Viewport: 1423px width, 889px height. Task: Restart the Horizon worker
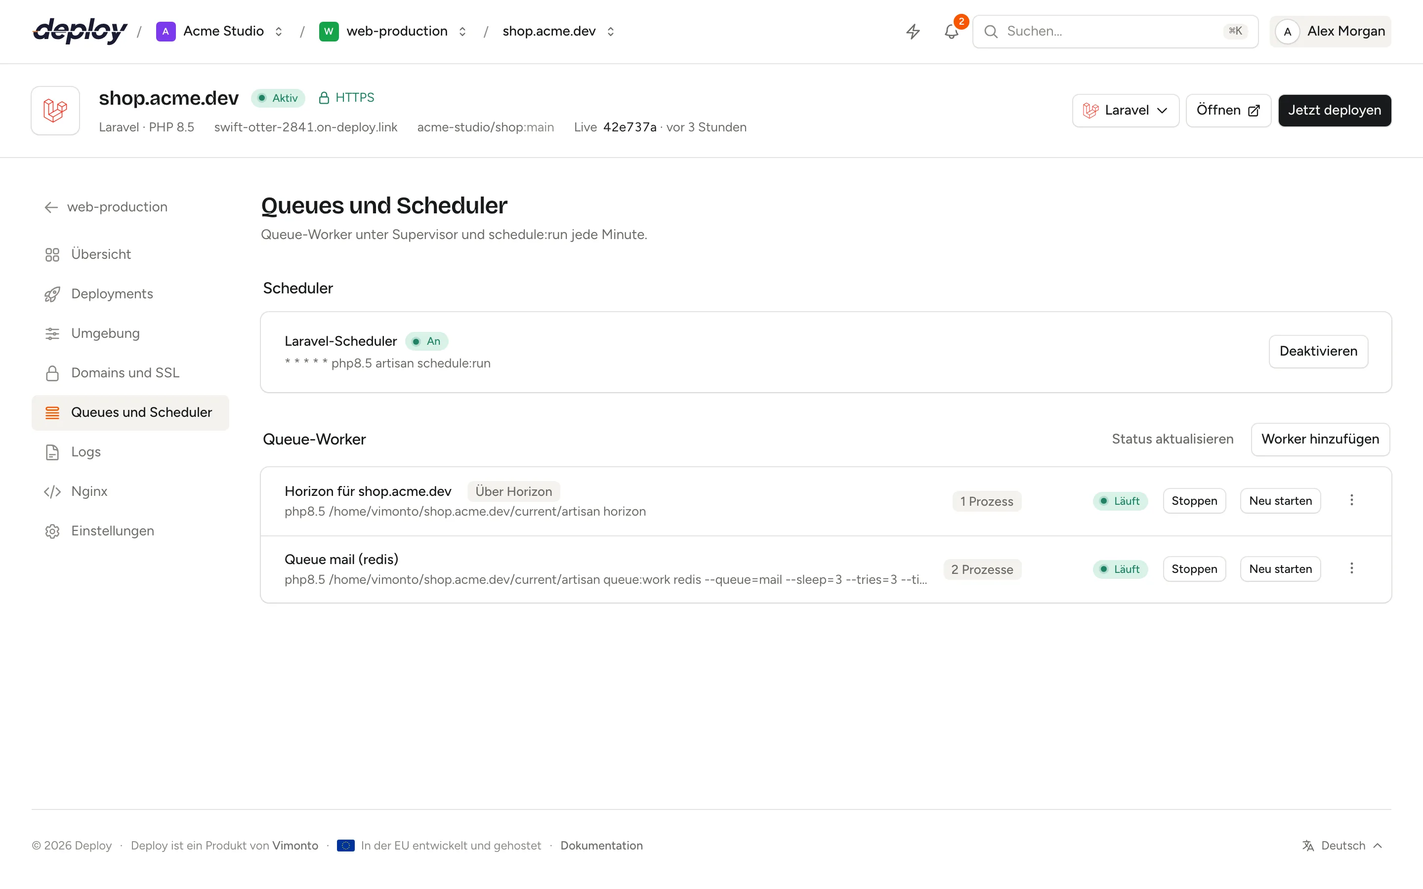point(1280,501)
